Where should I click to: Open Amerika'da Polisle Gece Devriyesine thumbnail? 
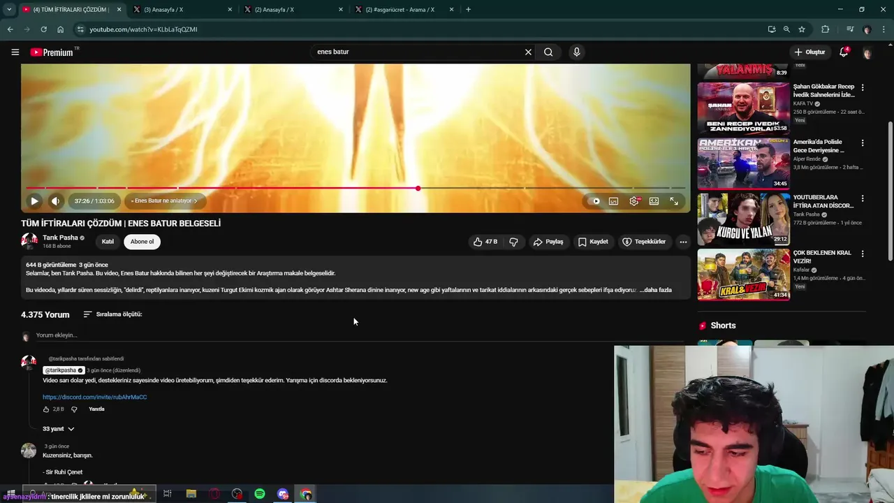click(744, 163)
